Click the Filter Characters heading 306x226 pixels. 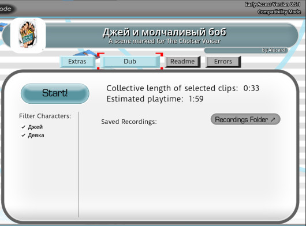[45, 116]
